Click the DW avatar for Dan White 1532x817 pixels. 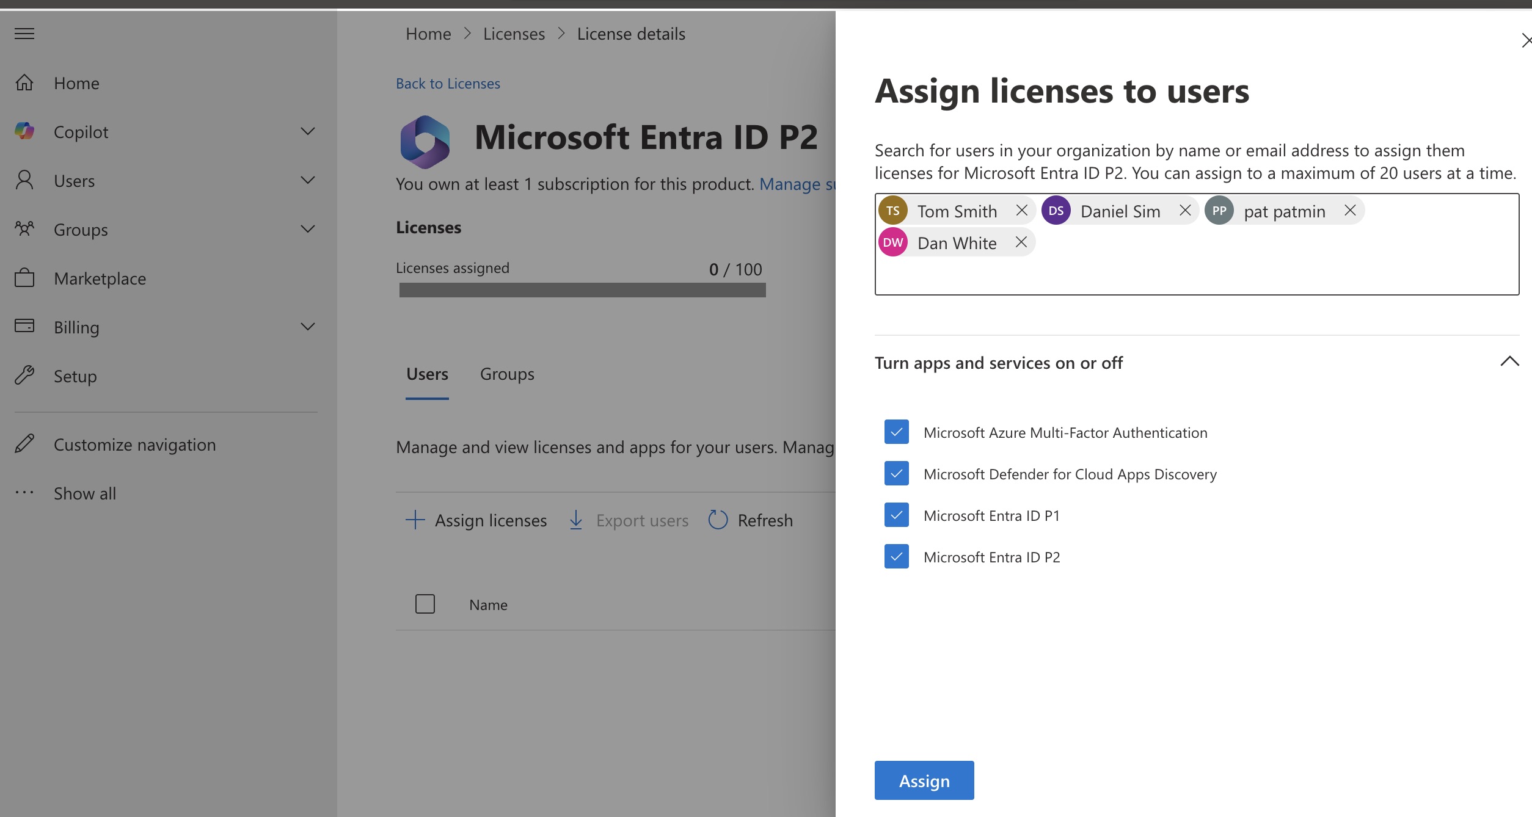[x=893, y=242]
